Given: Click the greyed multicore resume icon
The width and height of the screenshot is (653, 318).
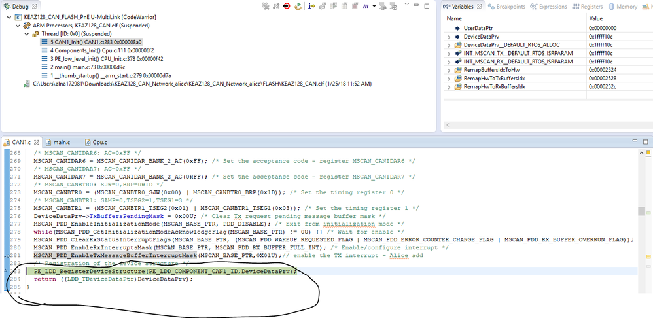Looking at the screenshot, I should click(x=333, y=7).
